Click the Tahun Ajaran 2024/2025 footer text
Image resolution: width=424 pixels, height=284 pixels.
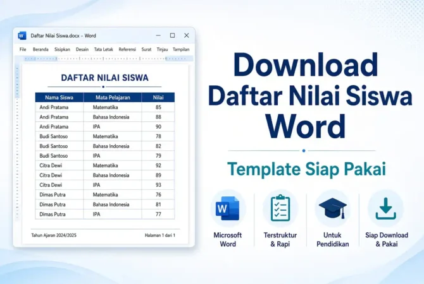(x=54, y=235)
